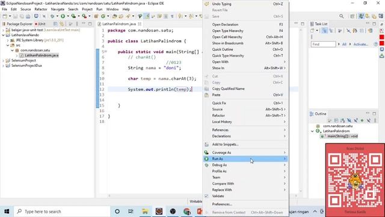The height and width of the screenshot is (217, 385).
Task: Open the New Task dropdown arrow
Action: (x=317, y=31)
